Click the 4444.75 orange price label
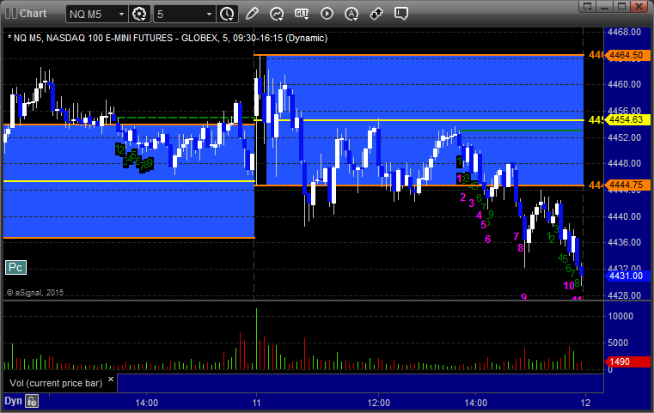The width and height of the screenshot is (654, 413). click(x=626, y=185)
